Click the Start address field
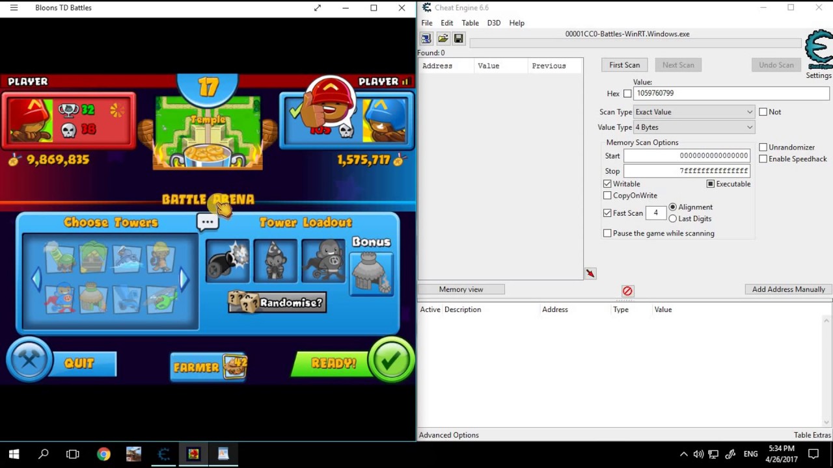Screen dimensions: 833x468 click(687, 156)
